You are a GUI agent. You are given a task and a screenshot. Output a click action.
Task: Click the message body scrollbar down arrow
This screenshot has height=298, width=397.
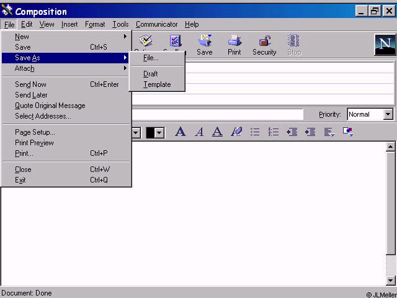coord(390,280)
